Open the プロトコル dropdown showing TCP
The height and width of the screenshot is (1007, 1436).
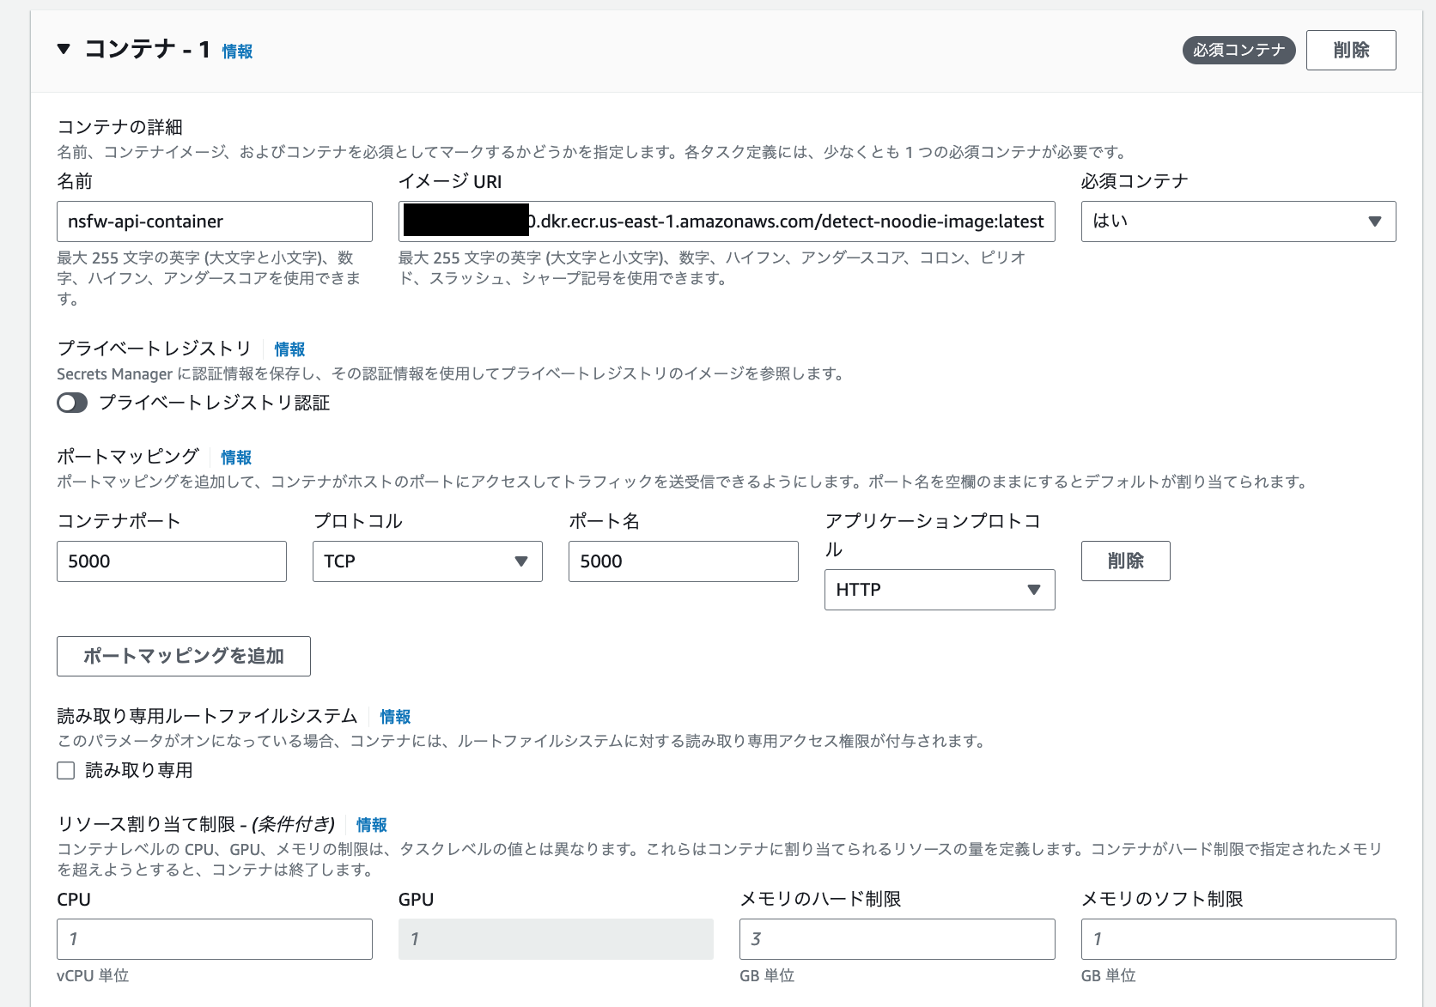click(x=427, y=561)
